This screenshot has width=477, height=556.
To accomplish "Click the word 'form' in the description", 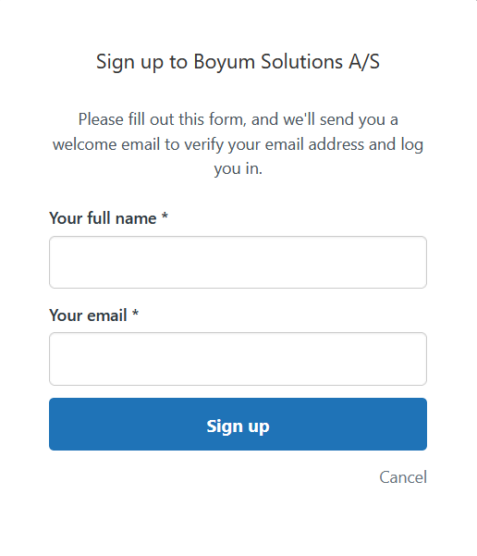I will [x=227, y=119].
